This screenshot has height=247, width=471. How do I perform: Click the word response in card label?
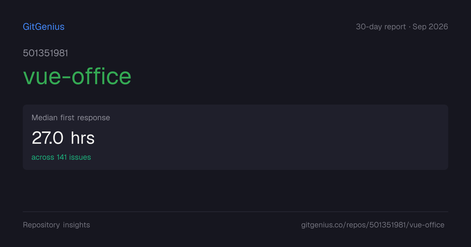point(93,118)
